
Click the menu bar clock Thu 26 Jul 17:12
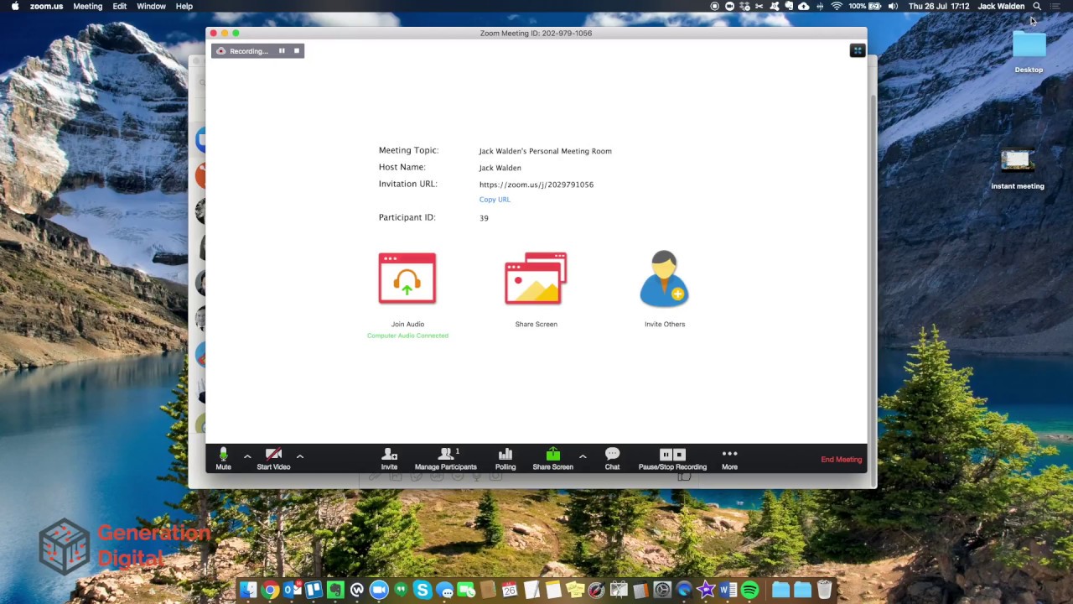[939, 6]
